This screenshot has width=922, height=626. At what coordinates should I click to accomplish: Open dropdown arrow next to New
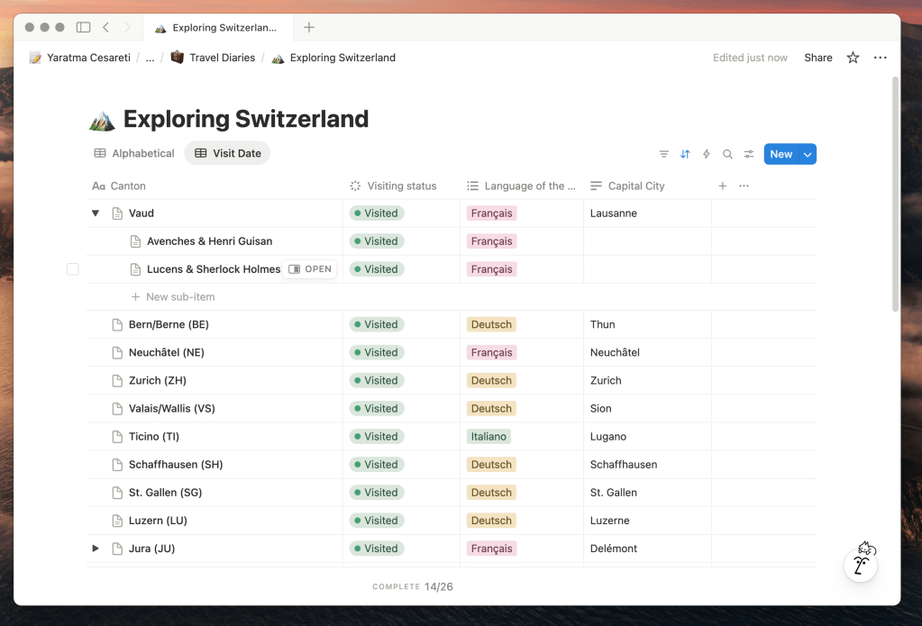(x=808, y=154)
